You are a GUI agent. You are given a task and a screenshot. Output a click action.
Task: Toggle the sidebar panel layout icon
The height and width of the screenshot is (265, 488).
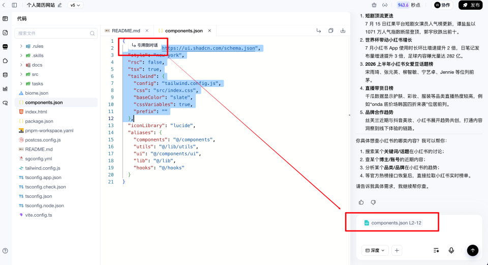[x=14, y=5]
